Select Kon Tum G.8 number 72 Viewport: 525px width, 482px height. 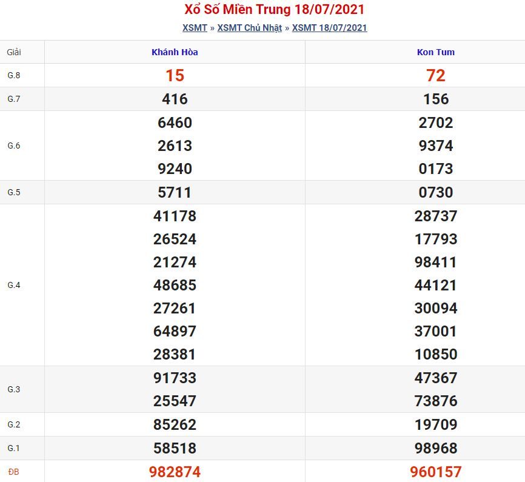point(436,75)
